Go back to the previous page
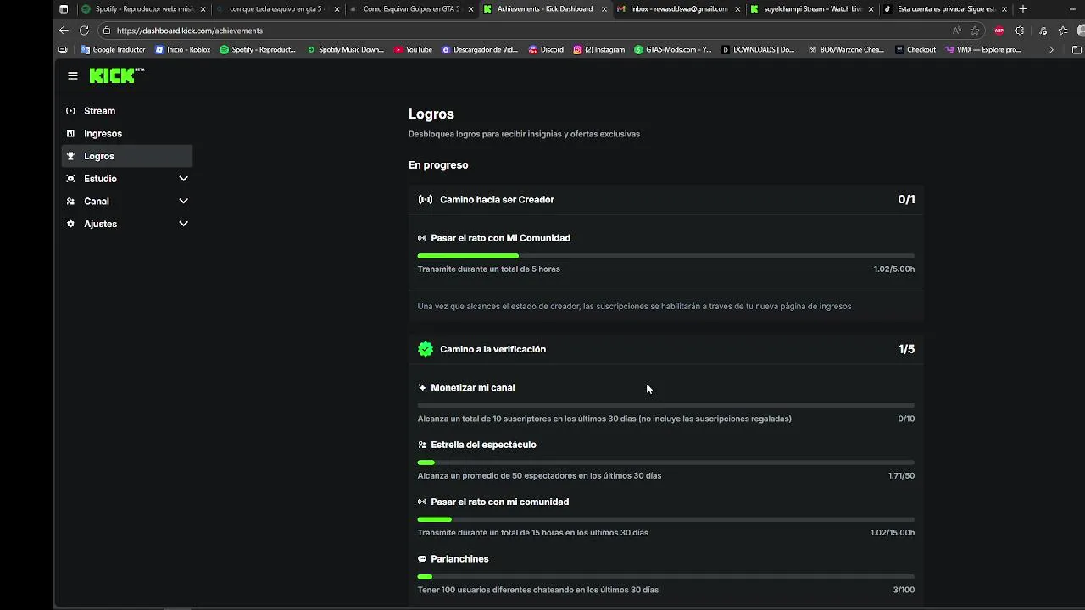This screenshot has width=1085, height=610. tap(64, 30)
